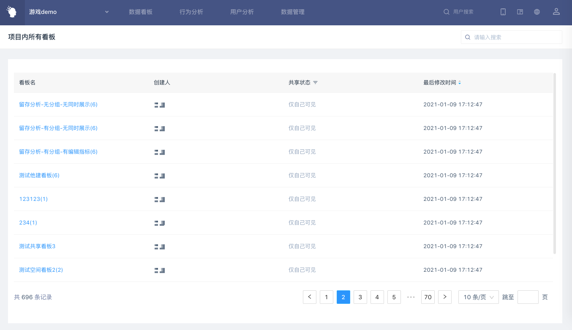The image size is (572, 330).
Task: Open the globe language icon
Action: tap(537, 12)
